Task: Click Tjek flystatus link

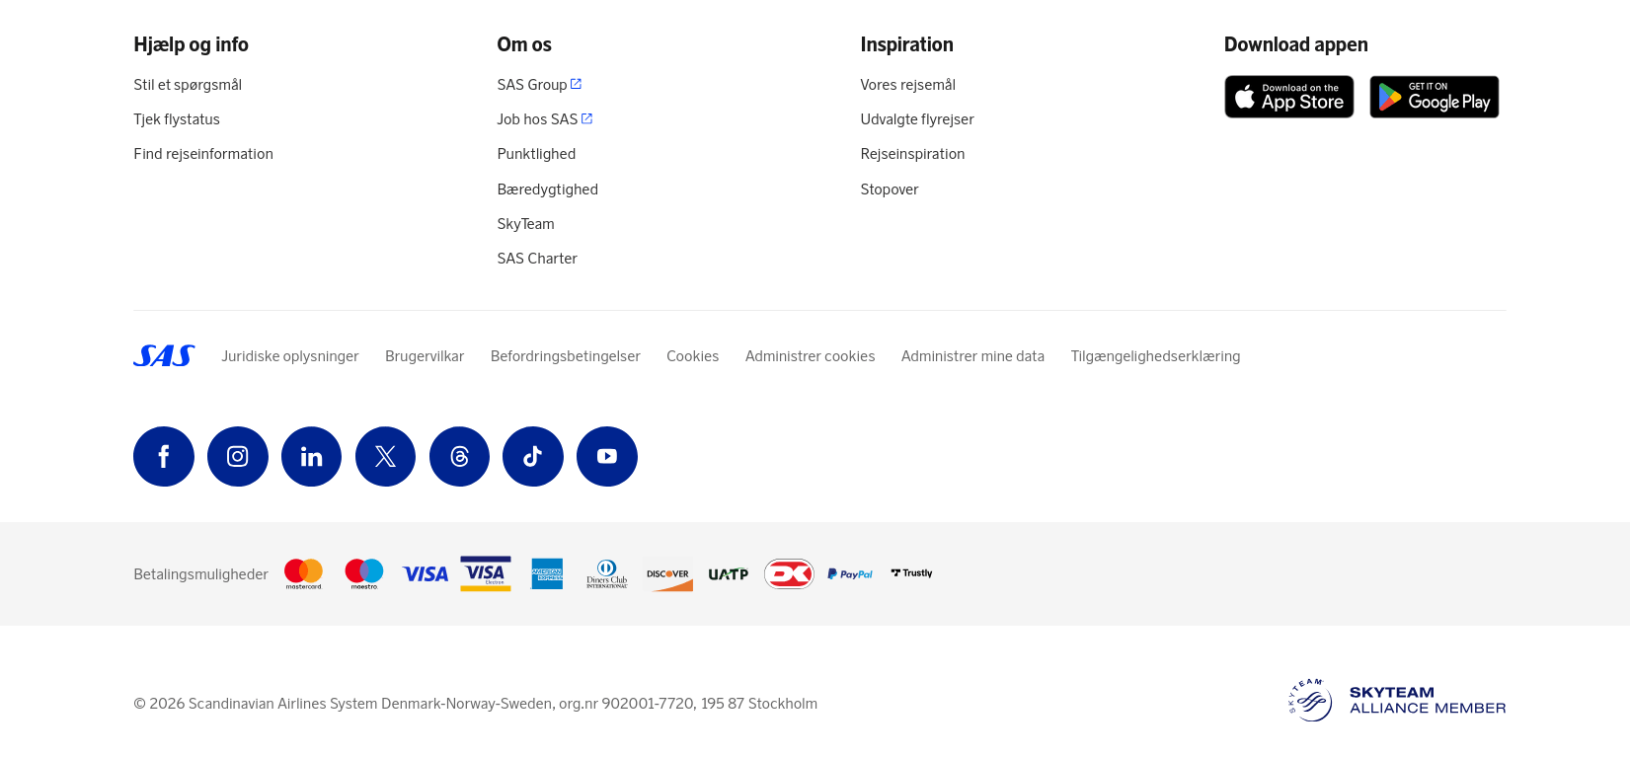Action: [177, 119]
